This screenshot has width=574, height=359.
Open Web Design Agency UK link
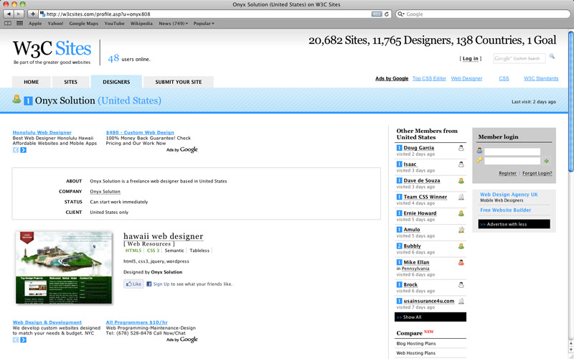(509, 195)
